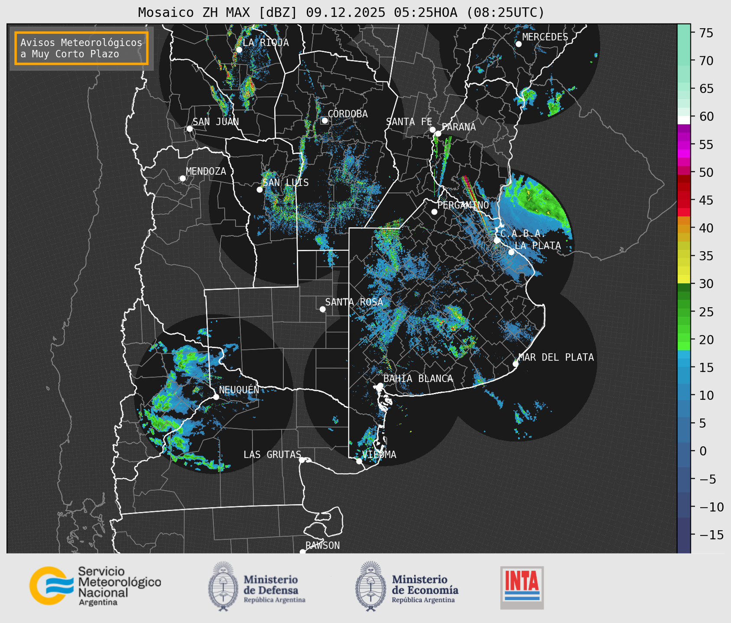Click the 30 dBZ yellow band on colorbar

click(684, 279)
